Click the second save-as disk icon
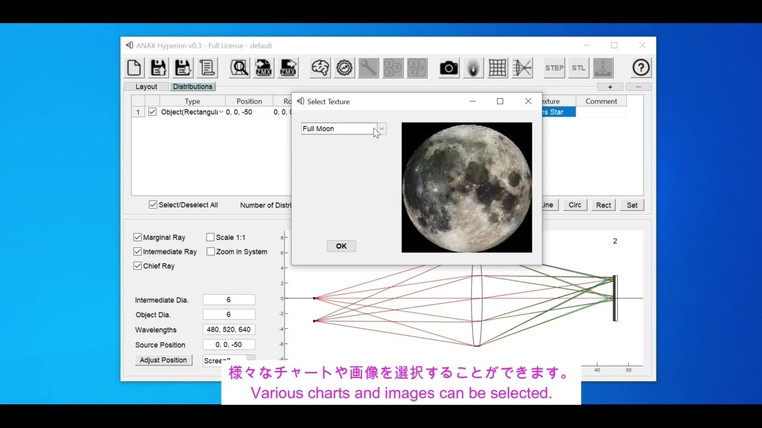This screenshot has width=762, height=428. pos(183,68)
